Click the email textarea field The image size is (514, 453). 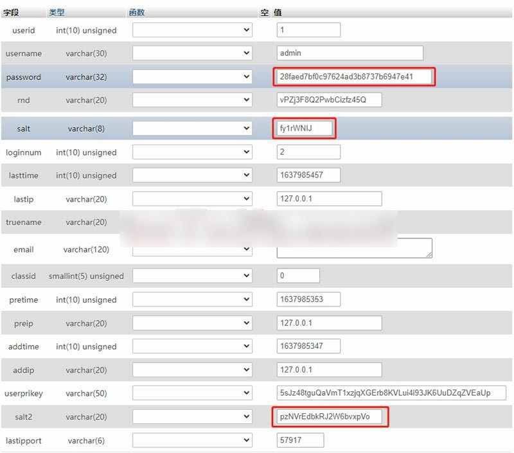pyautogui.click(x=354, y=249)
